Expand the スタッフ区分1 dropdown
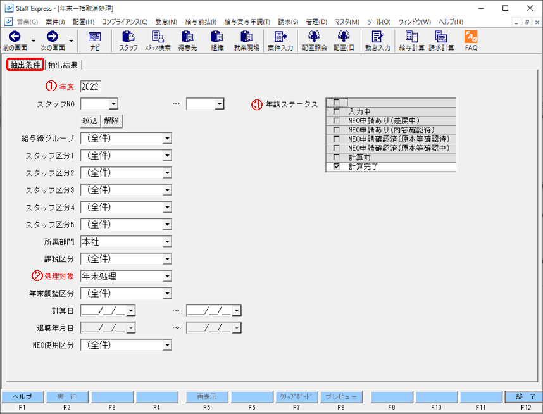 pyautogui.click(x=167, y=156)
